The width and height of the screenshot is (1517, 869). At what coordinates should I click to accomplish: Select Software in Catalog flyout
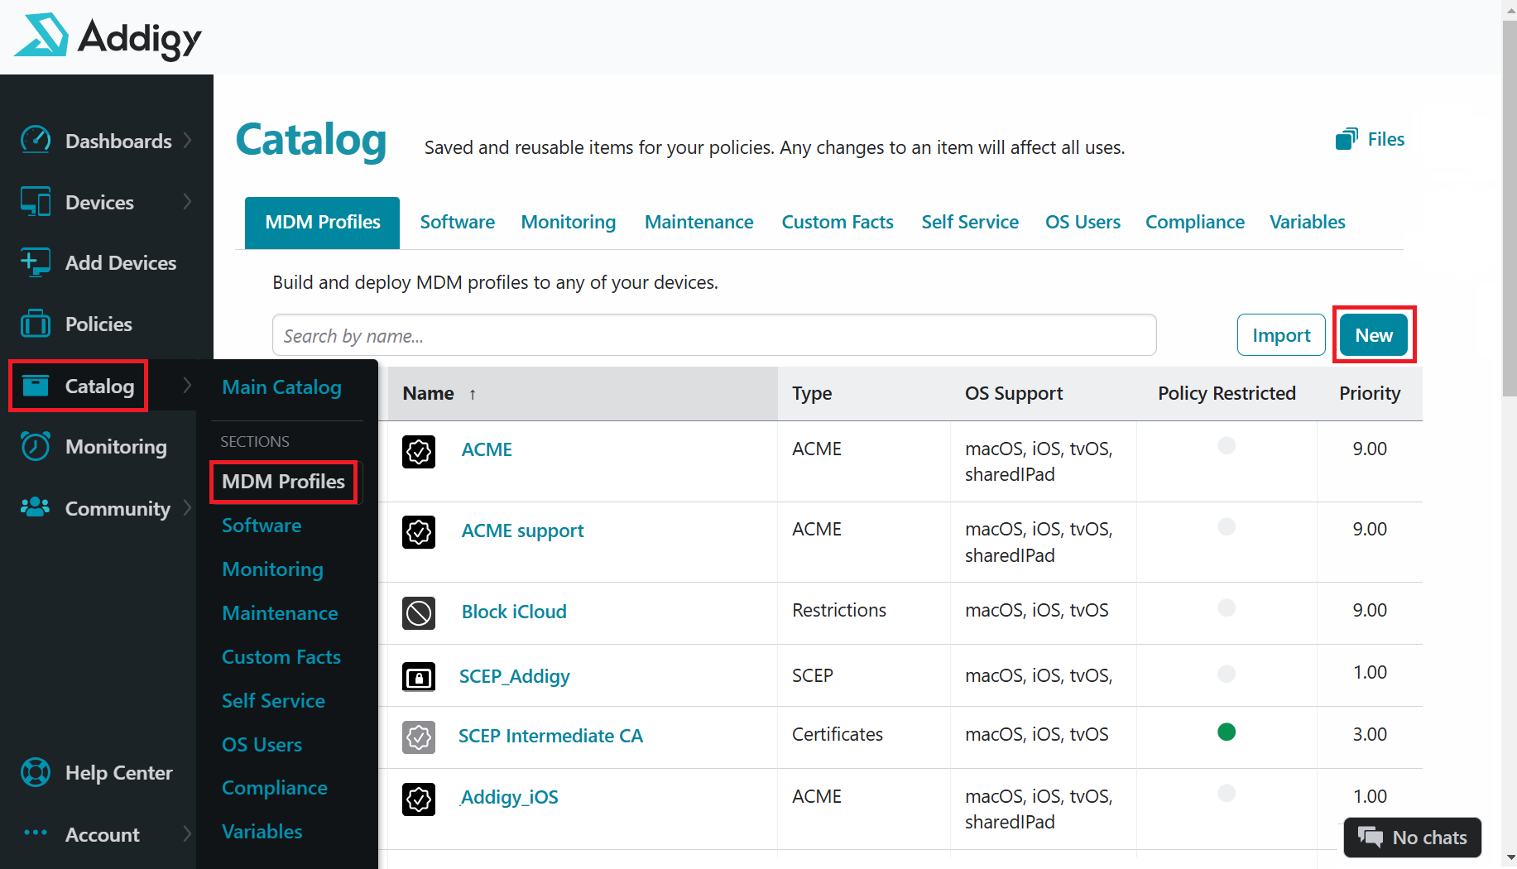pyautogui.click(x=262, y=526)
